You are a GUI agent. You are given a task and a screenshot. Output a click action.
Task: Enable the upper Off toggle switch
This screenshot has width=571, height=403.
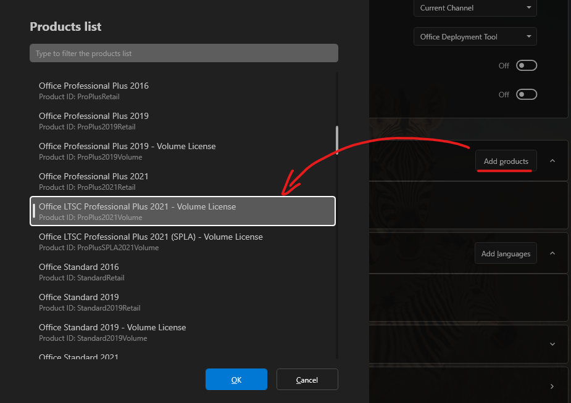(527, 65)
